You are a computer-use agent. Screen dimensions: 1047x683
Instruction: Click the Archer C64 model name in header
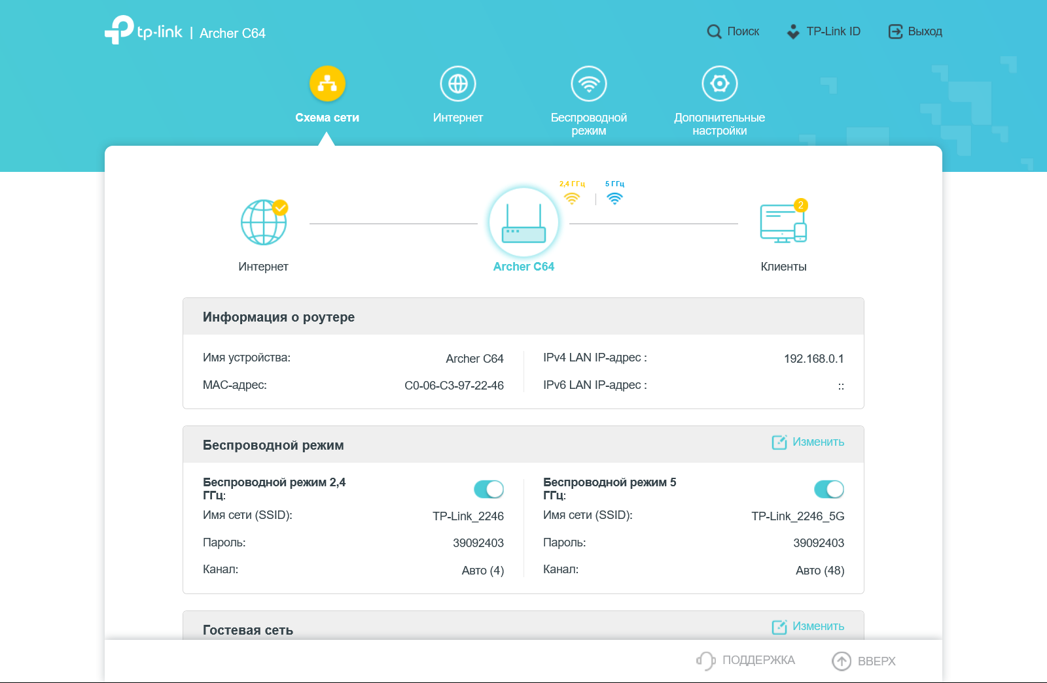[232, 33]
